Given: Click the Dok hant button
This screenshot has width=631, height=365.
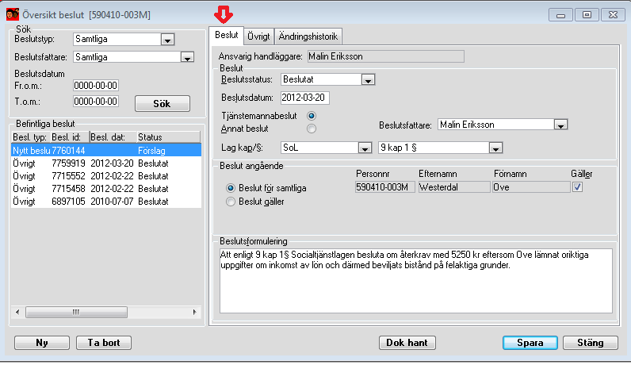Looking at the screenshot, I should pos(407,343).
